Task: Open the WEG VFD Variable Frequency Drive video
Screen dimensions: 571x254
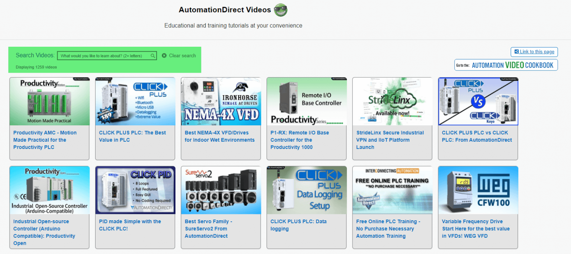Action: tap(478, 190)
